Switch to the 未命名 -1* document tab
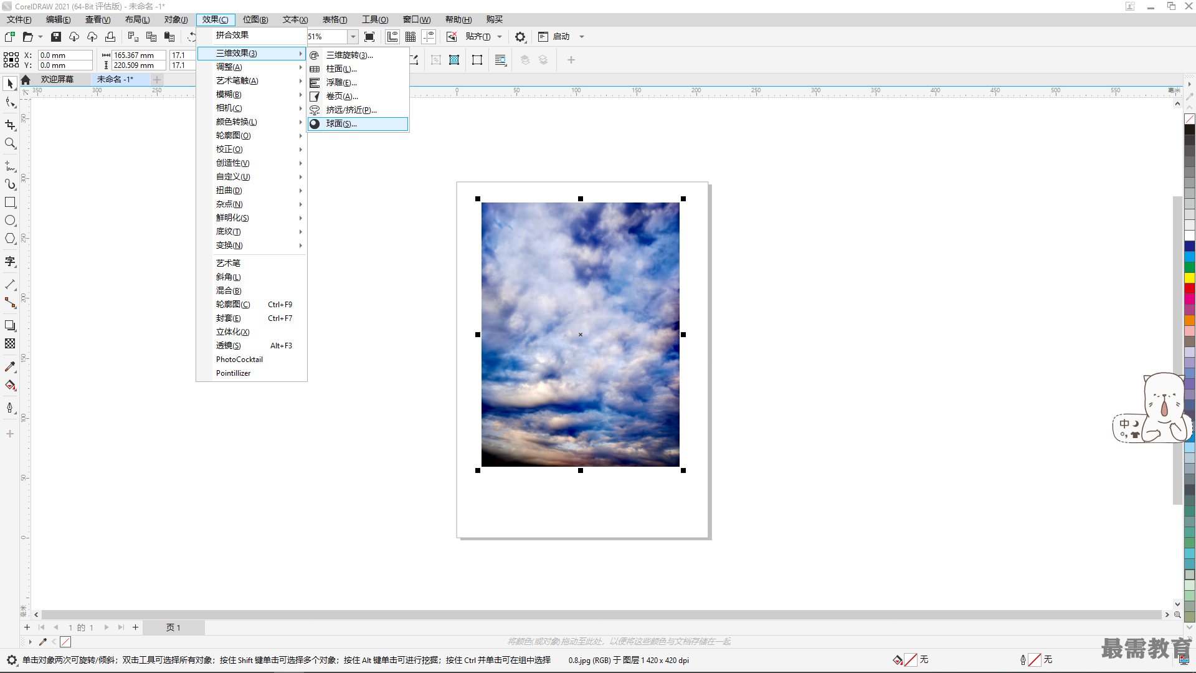 coord(115,79)
